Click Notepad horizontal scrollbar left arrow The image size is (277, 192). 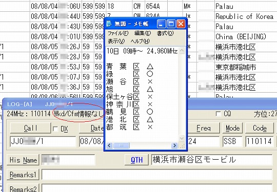tap(109, 145)
